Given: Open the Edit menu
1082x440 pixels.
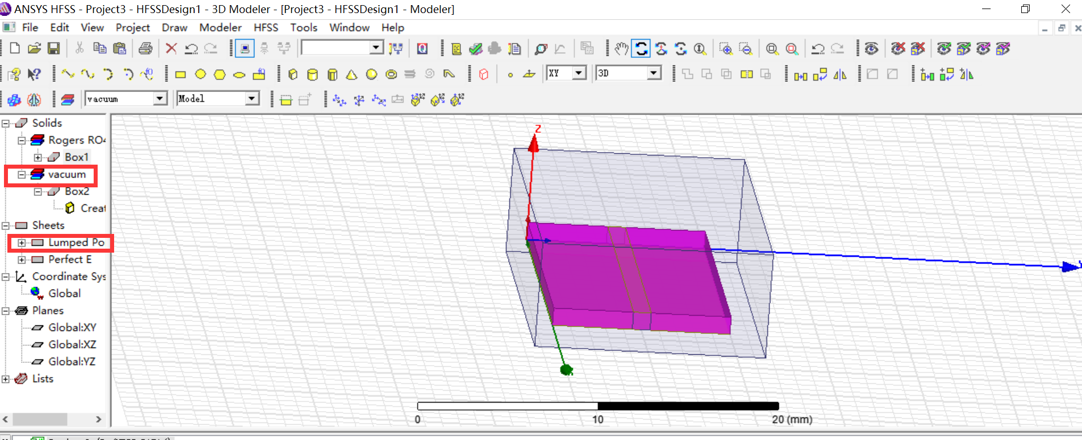Looking at the screenshot, I should 60,27.
